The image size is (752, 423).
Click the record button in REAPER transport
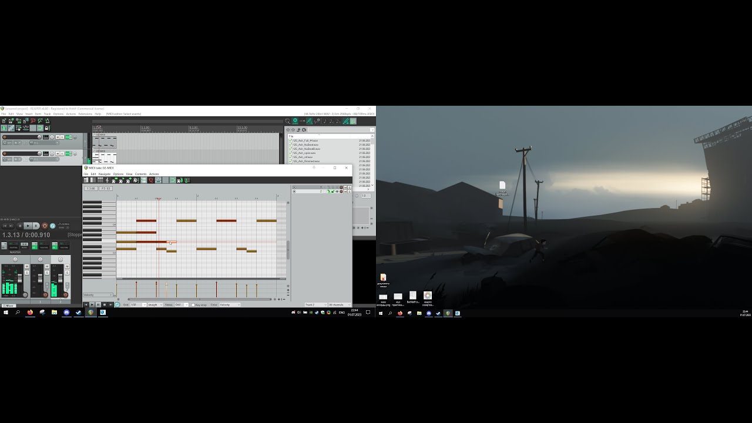coord(45,226)
